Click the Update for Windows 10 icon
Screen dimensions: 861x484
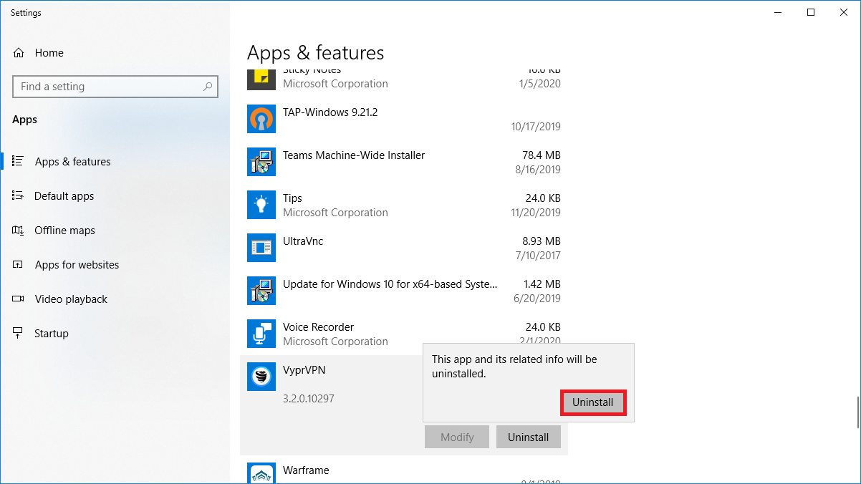[x=261, y=291]
